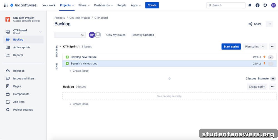Open CTP board breadcrumb link
This screenshot has width=278, height=140.
coord(101,18)
